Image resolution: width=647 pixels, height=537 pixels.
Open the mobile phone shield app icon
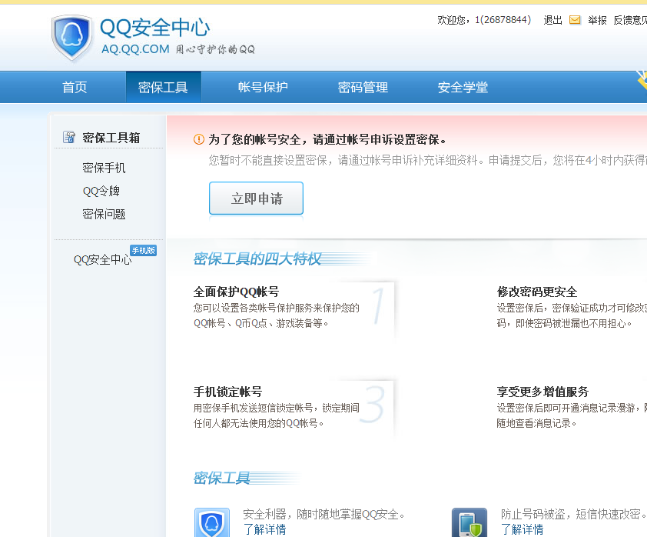[x=469, y=522]
